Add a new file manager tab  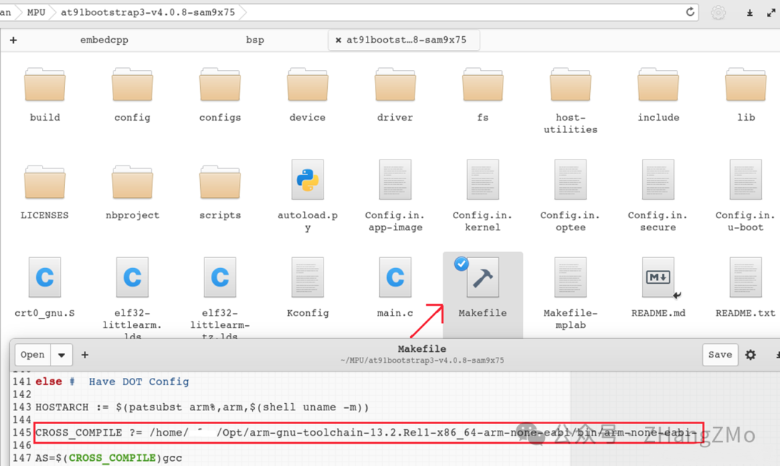coord(14,40)
